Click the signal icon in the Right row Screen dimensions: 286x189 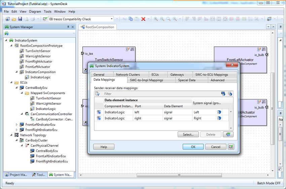pyautogui.click(x=219, y=118)
